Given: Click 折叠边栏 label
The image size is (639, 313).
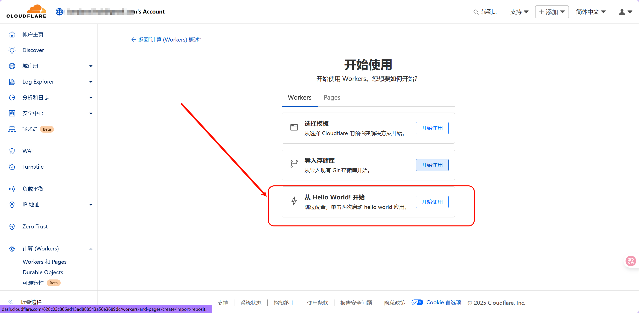Looking at the screenshot, I should tap(31, 302).
